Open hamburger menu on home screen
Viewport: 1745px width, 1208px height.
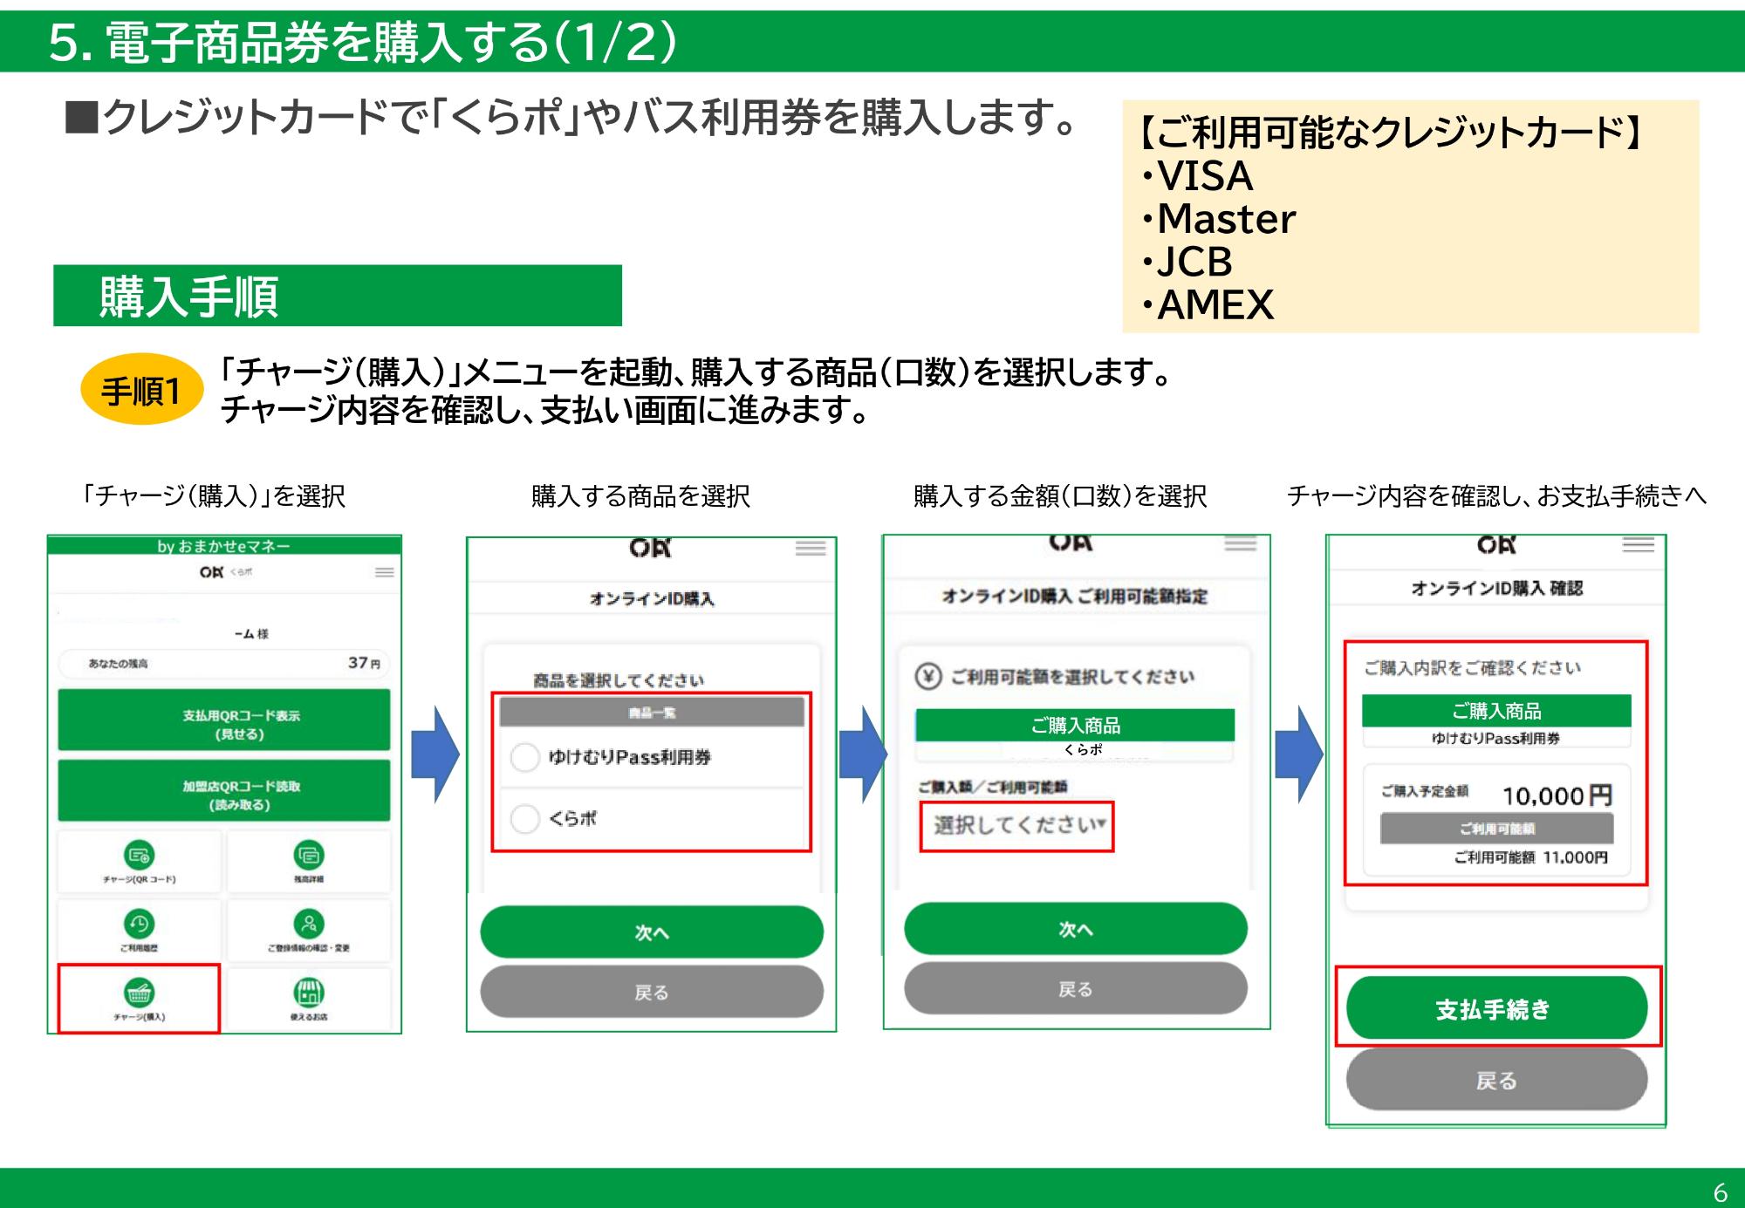pos(384,572)
